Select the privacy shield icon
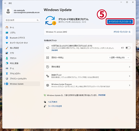Viewport: 139px width, 131px height. coord(7,79)
